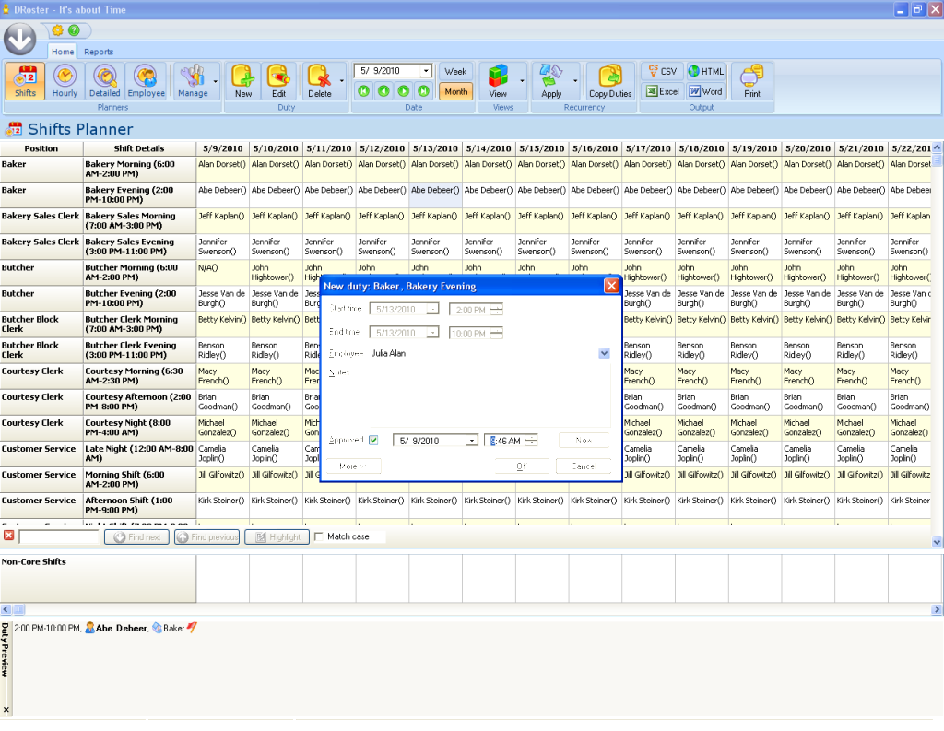Screen dimensions: 944x731
Task: Switch to Week view toggle
Action: [455, 71]
